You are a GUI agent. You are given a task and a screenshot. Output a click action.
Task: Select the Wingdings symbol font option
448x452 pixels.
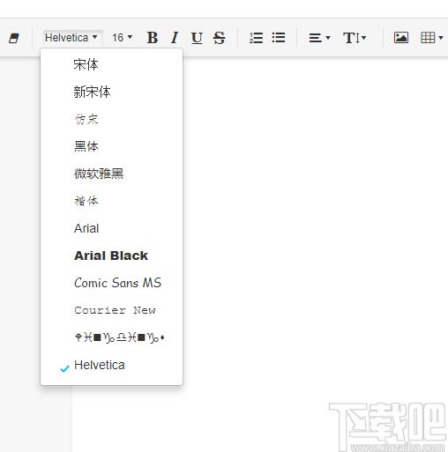(111, 337)
